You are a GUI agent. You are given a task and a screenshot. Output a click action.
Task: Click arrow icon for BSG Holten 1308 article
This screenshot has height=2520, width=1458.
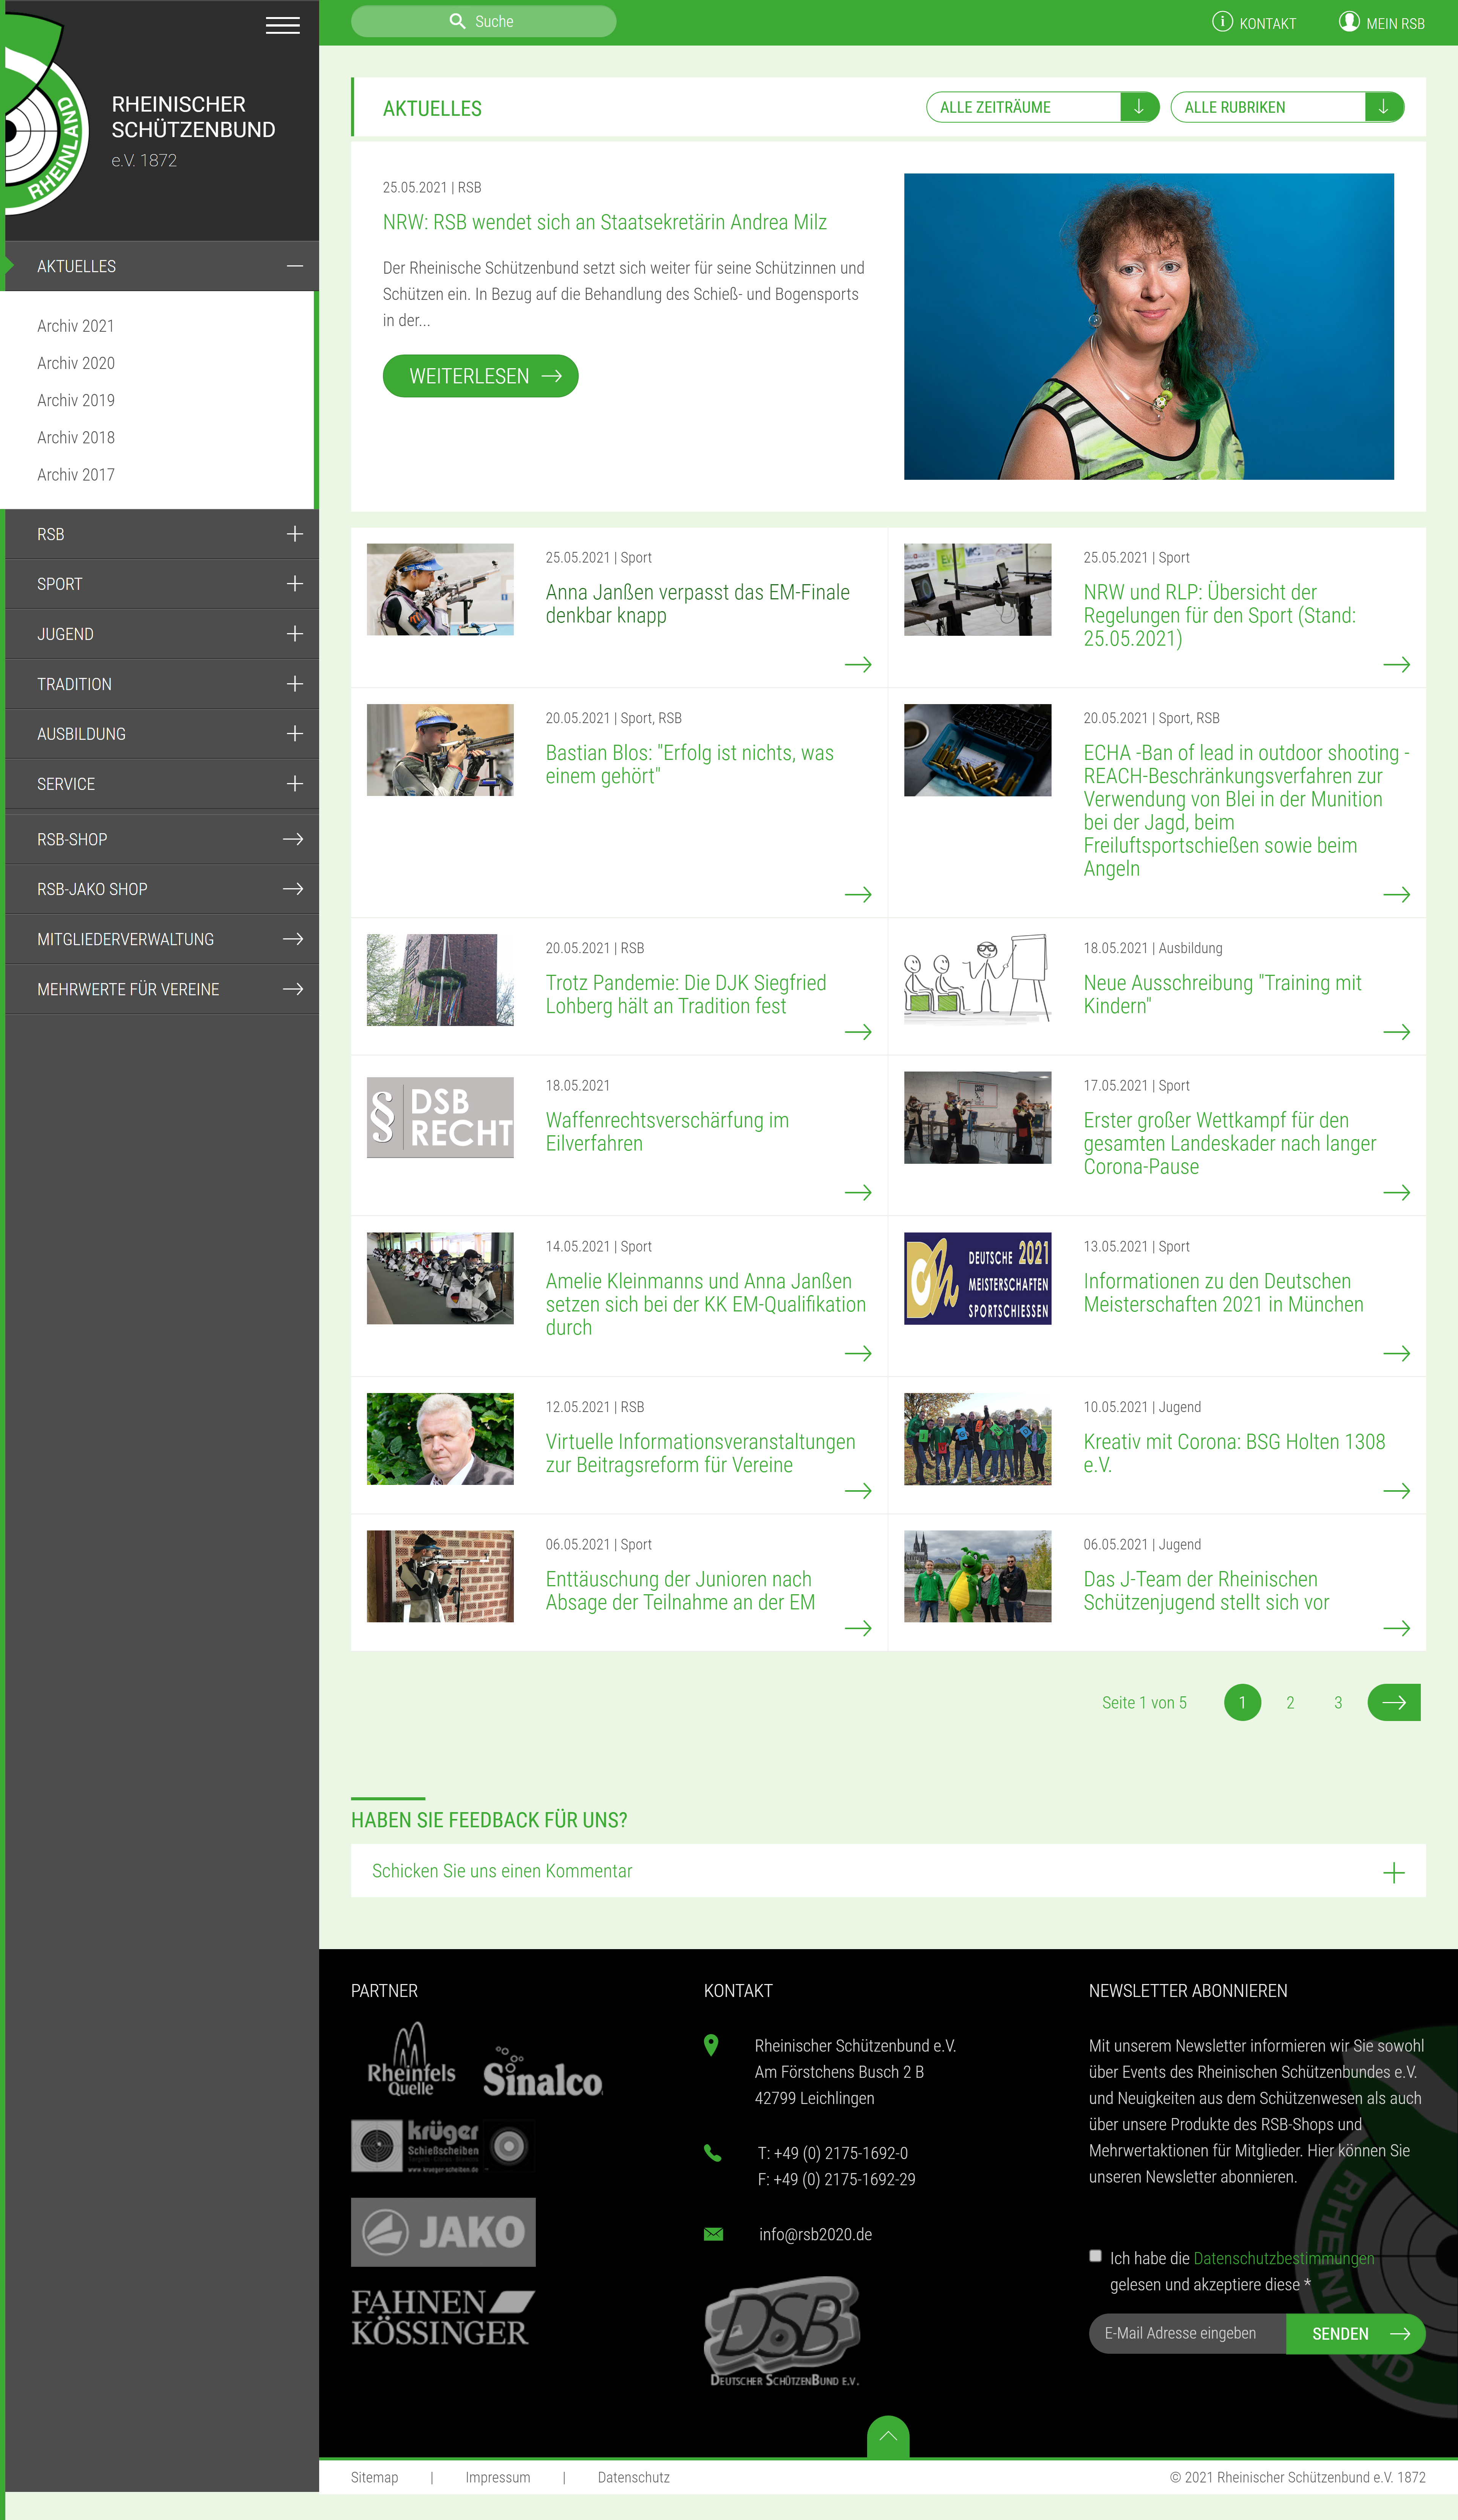pyautogui.click(x=1396, y=1491)
